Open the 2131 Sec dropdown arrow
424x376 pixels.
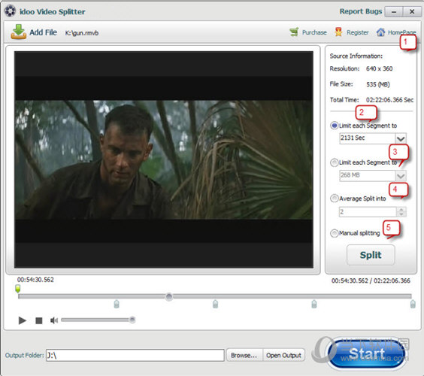401,138
